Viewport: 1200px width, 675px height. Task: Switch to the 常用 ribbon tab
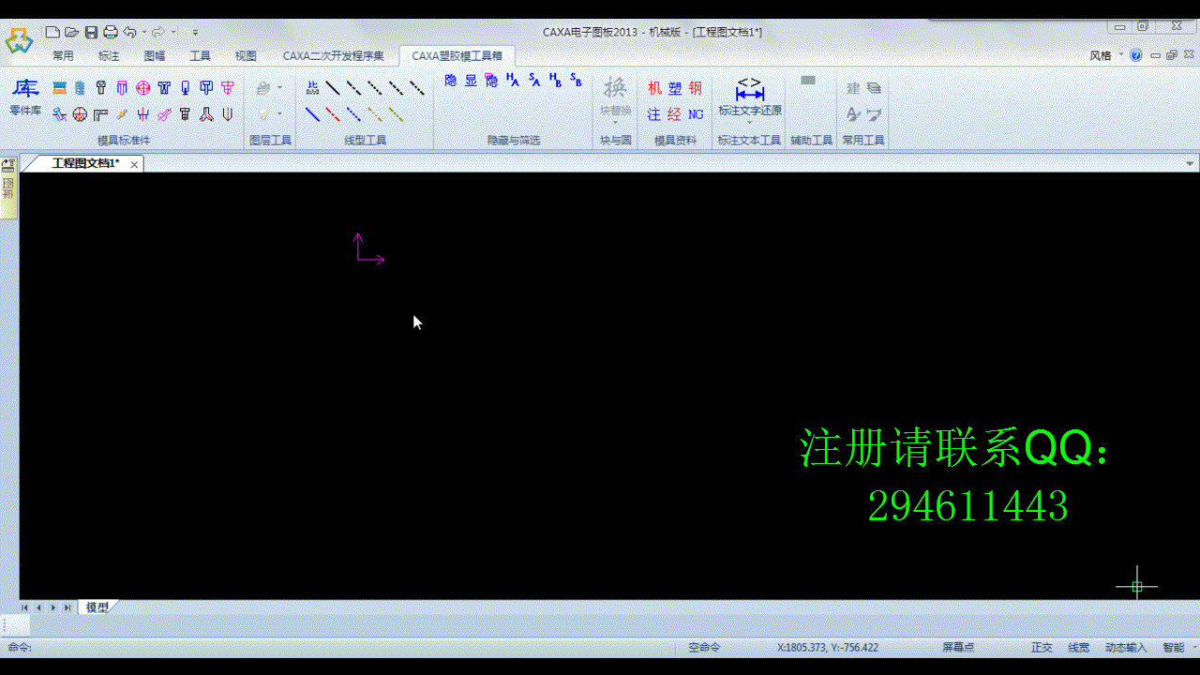pyautogui.click(x=63, y=55)
